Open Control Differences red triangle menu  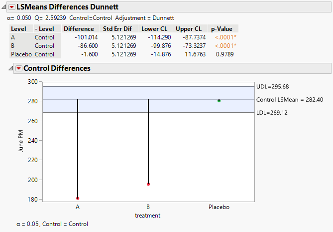pyautogui.click(x=19, y=68)
